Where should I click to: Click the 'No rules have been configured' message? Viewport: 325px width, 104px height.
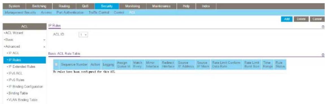tap(84, 72)
